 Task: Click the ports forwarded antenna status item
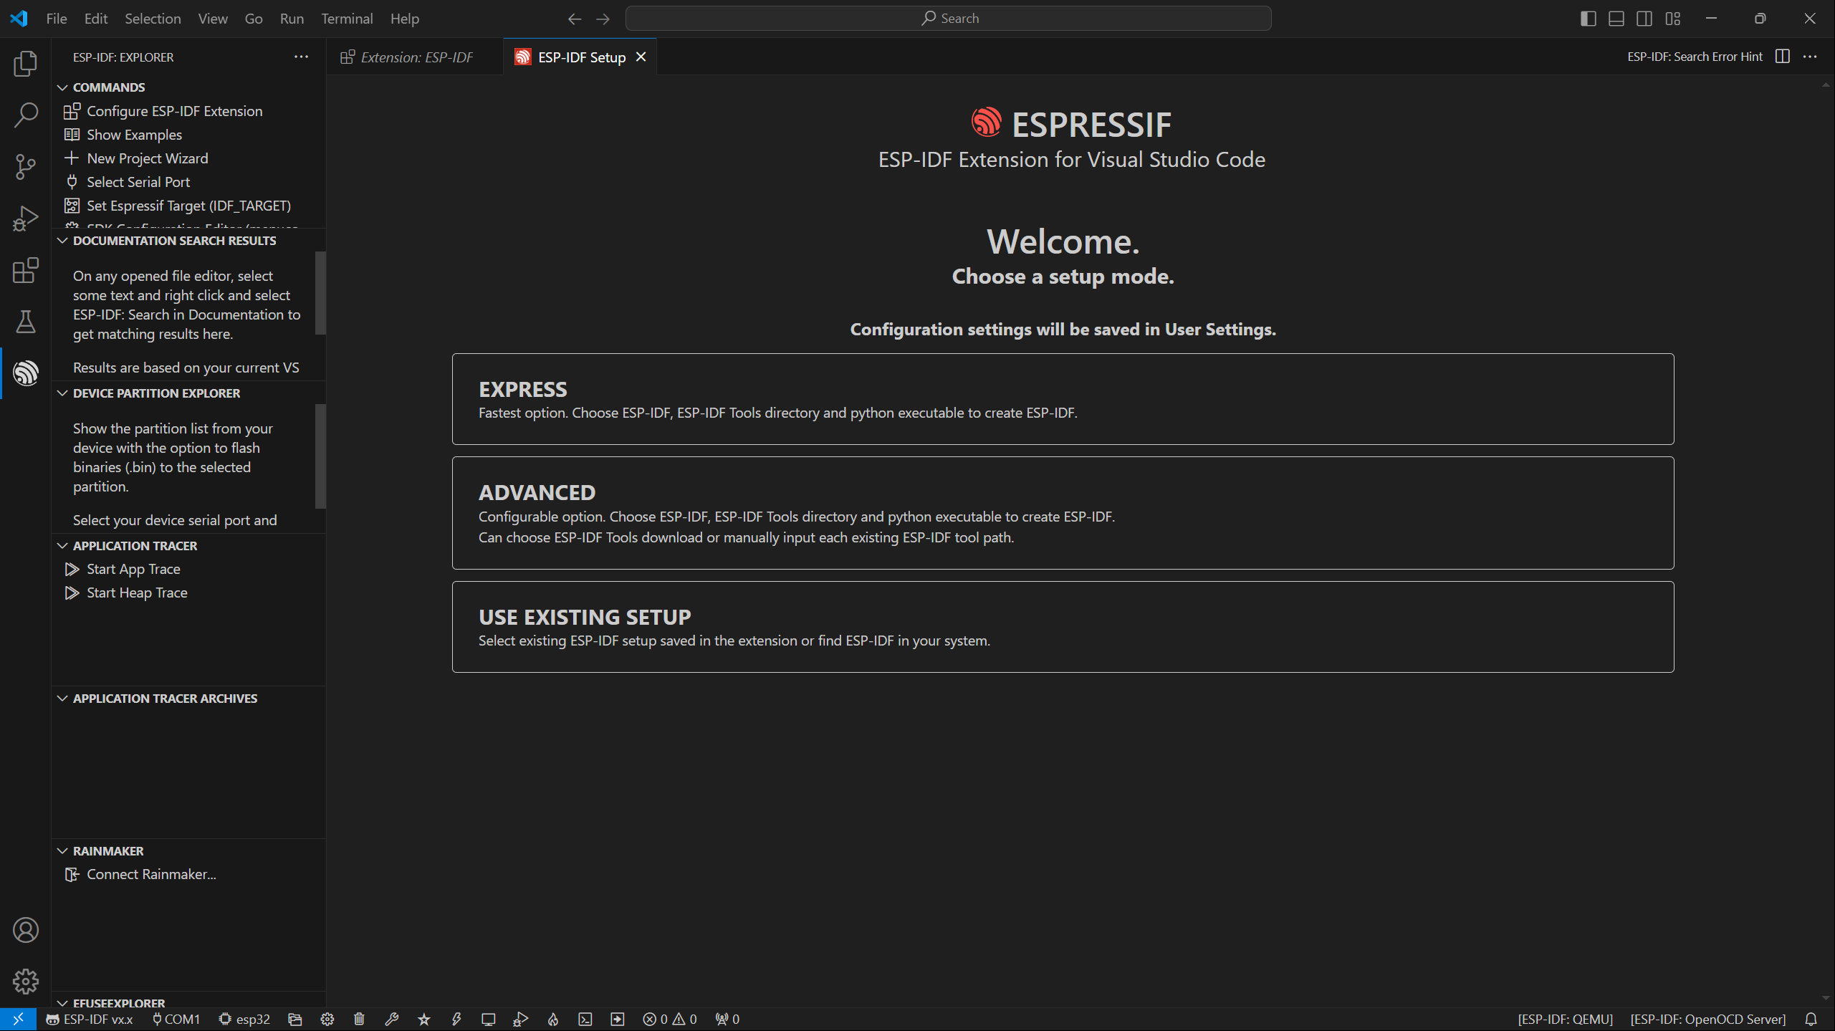(x=728, y=1019)
